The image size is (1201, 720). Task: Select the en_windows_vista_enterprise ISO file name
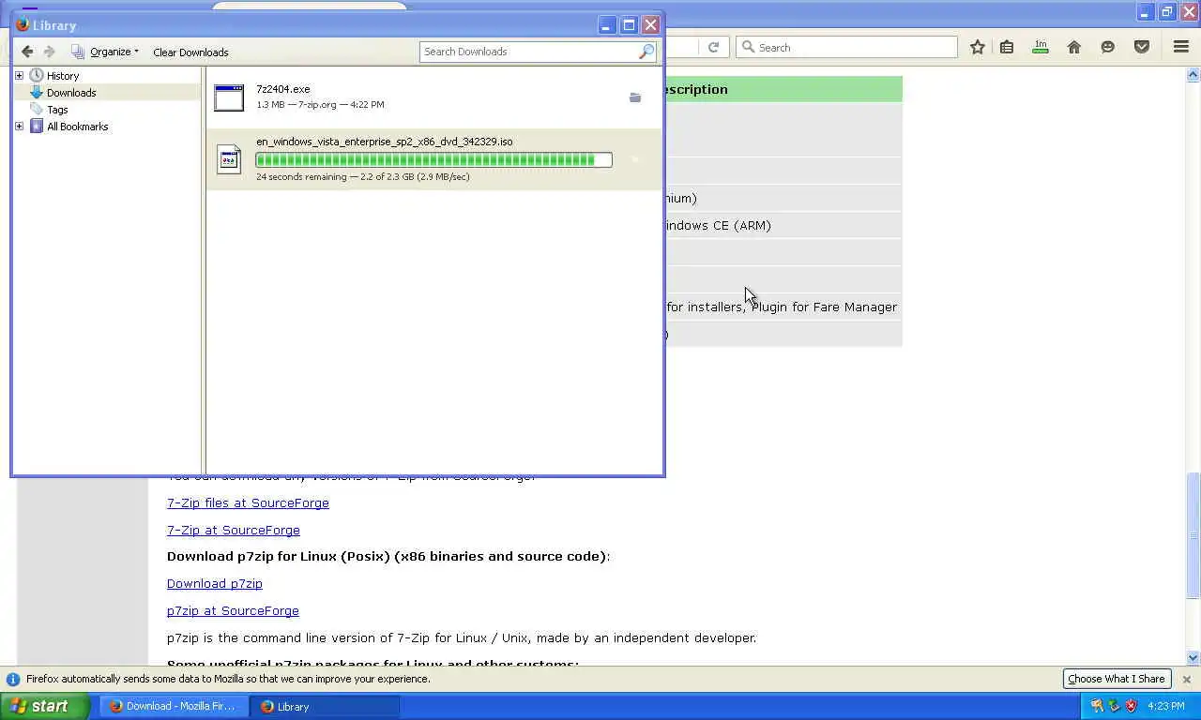[x=384, y=142]
